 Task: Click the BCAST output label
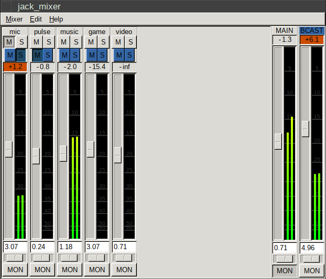click(312, 31)
